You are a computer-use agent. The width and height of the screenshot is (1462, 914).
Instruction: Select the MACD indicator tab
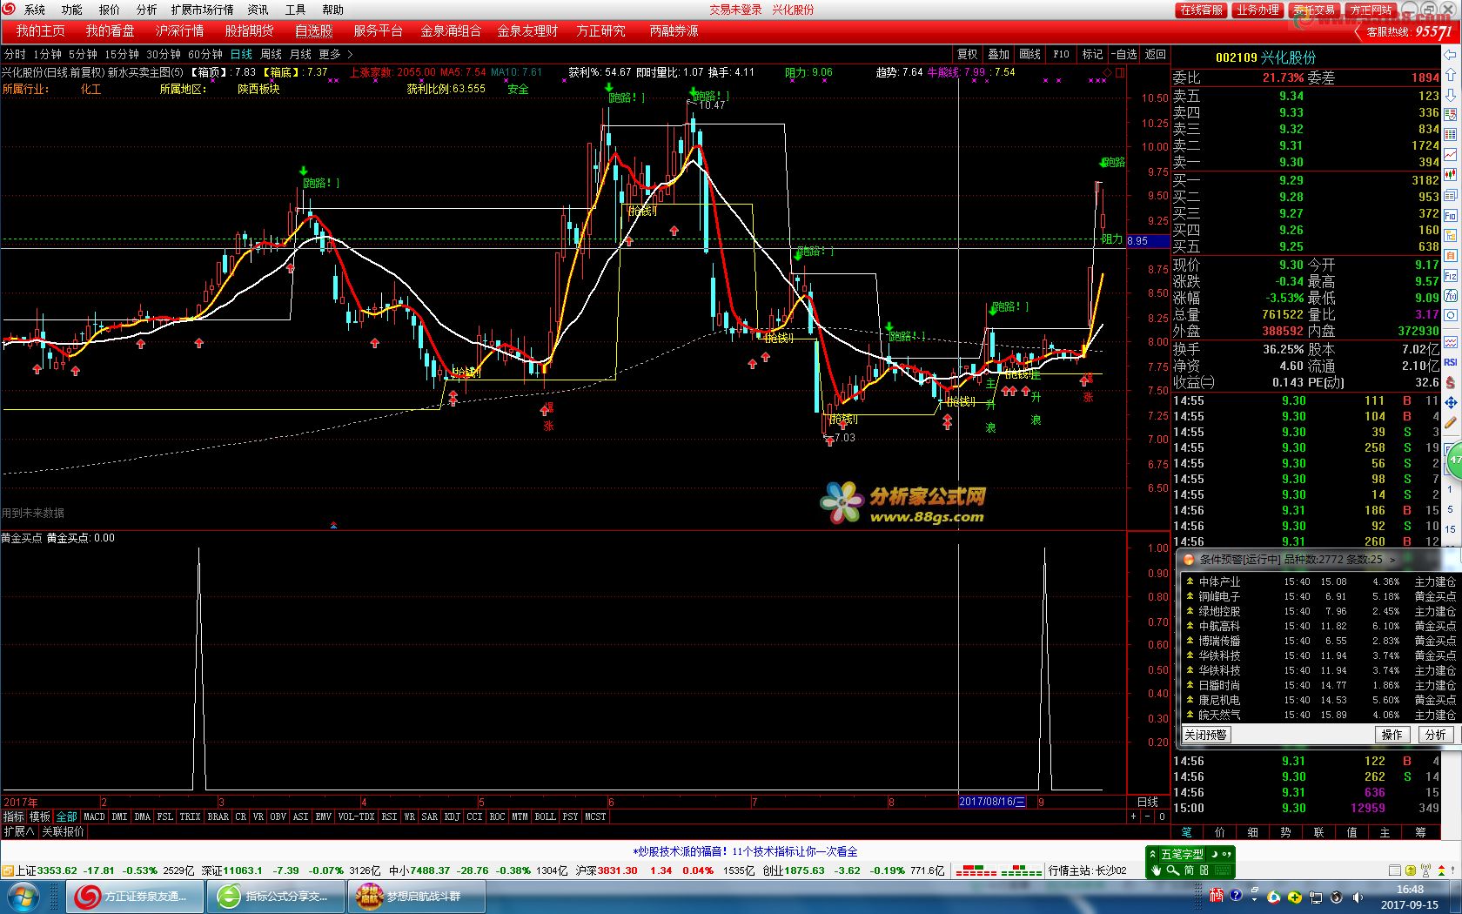pyautogui.click(x=94, y=817)
